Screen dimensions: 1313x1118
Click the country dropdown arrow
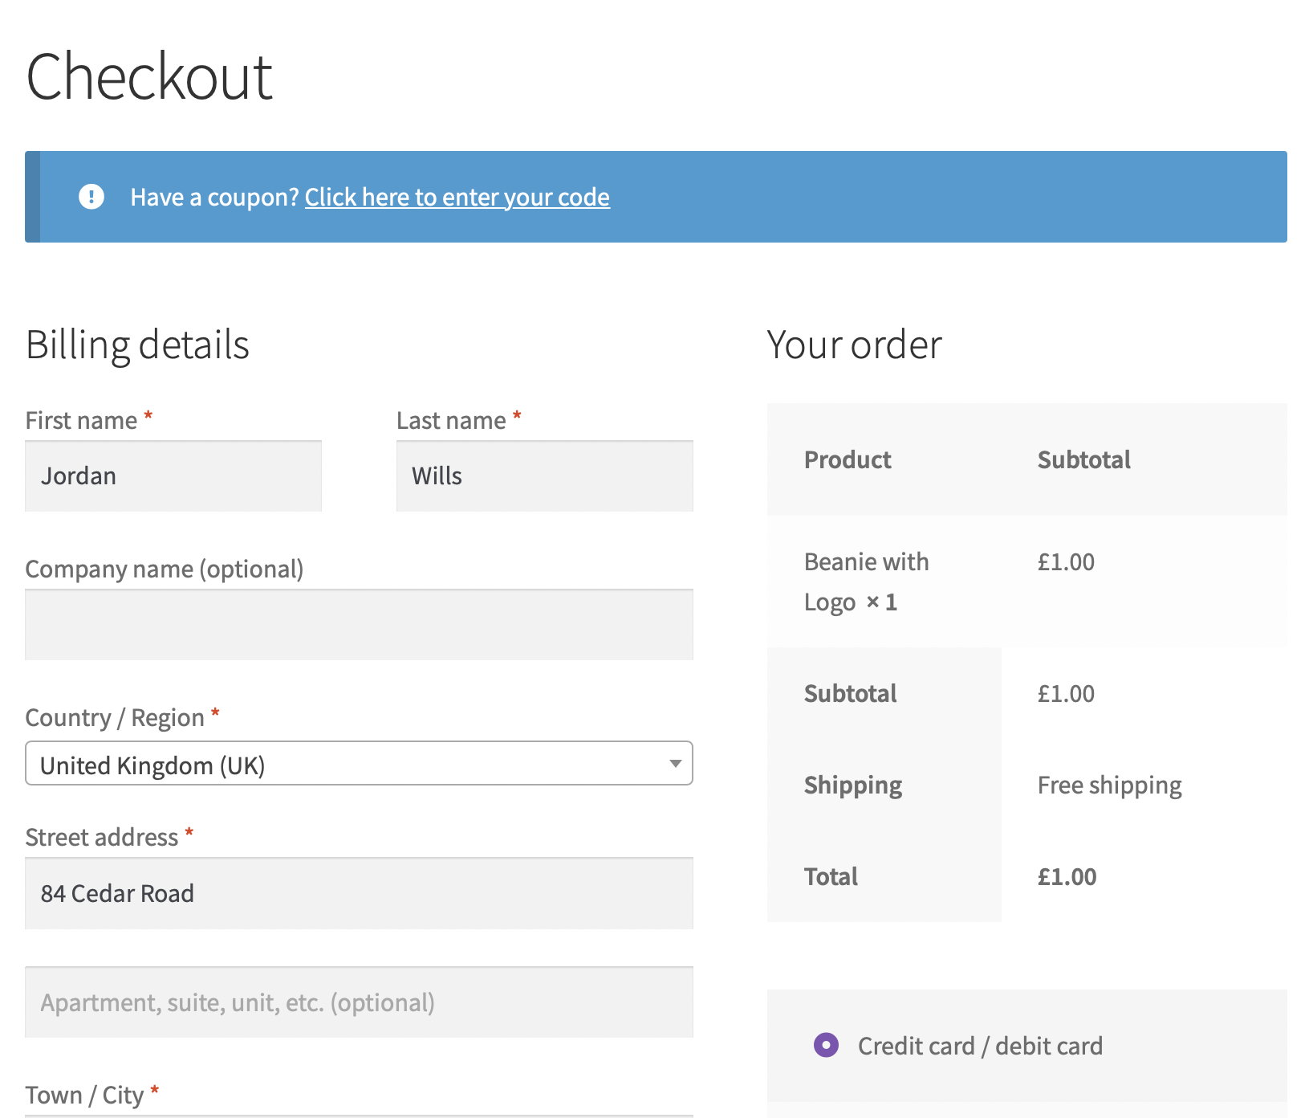pos(674,764)
